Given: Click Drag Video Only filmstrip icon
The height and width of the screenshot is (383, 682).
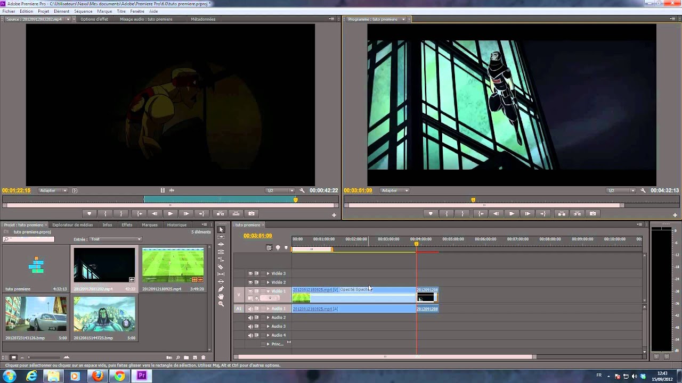Looking at the screenshot, I should (x=163, y=190).
